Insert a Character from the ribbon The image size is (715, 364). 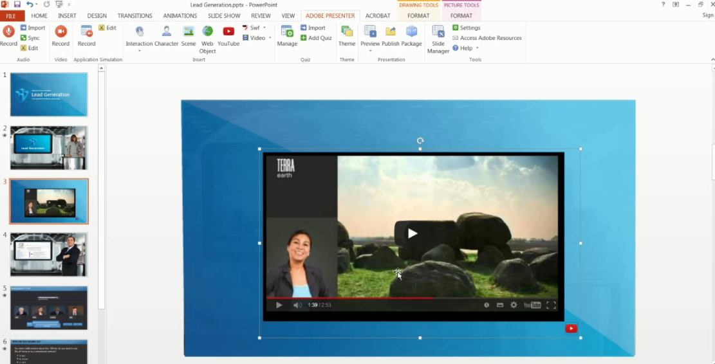(x=166, y=32)
